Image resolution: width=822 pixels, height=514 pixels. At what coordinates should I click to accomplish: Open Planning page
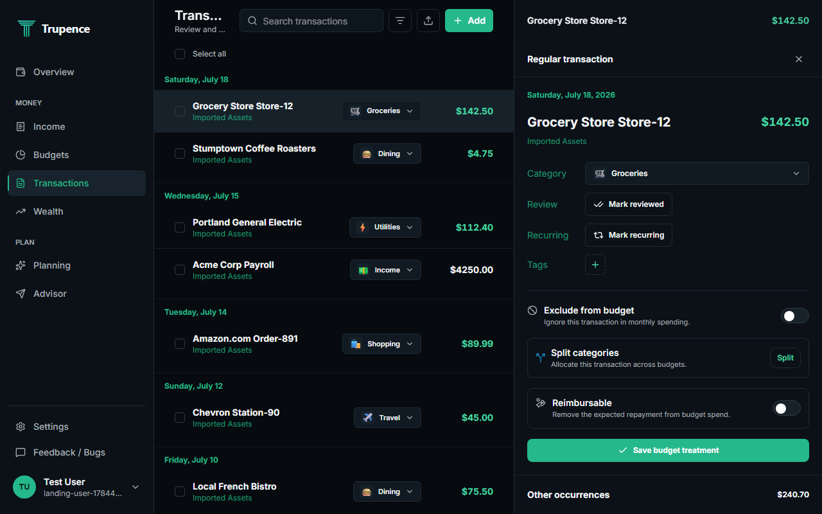point(76,265)
